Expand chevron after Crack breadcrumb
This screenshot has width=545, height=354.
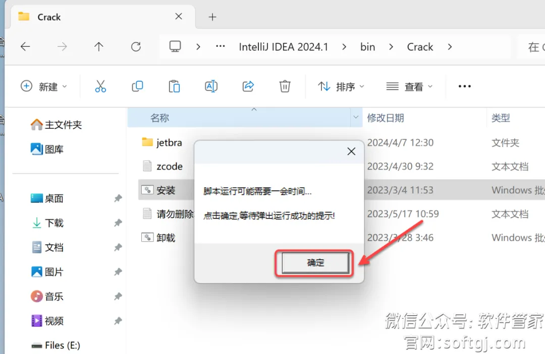coord(450,46)
